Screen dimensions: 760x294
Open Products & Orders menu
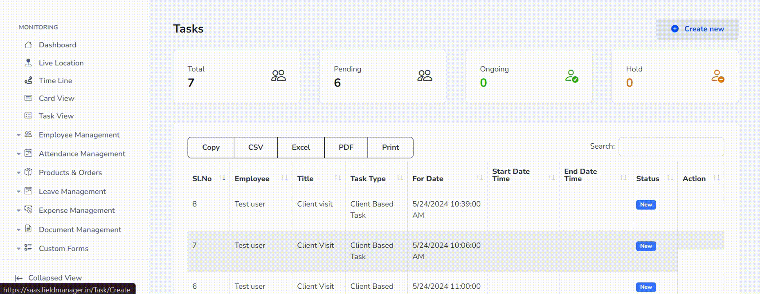(x=70, y=173)
